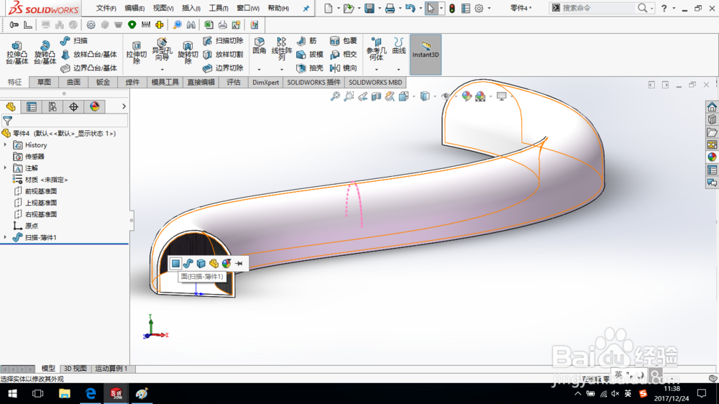The image size is (719, 404).
Task: Open the 文件(F) menu
Action: click(x=106, y=8)
